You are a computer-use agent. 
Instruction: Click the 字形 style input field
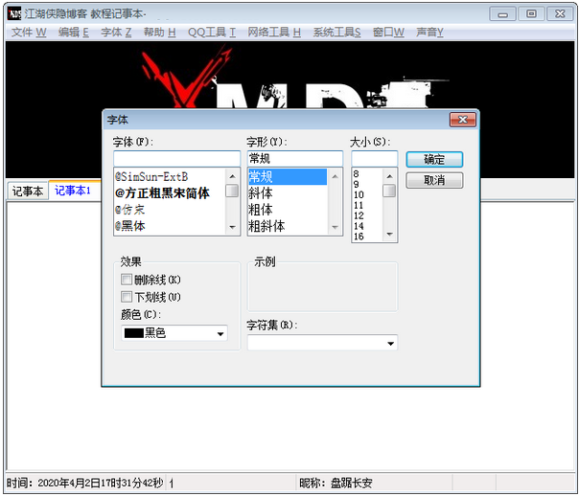[294, 159]
